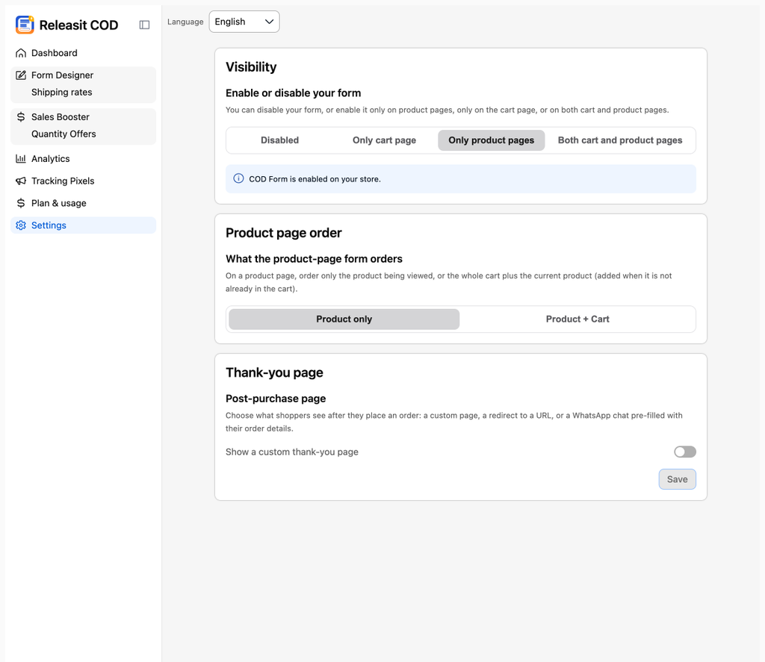Choose Only cart page visibility
The height and width of the screenshot is (662, 765).
tap(385, 140)
